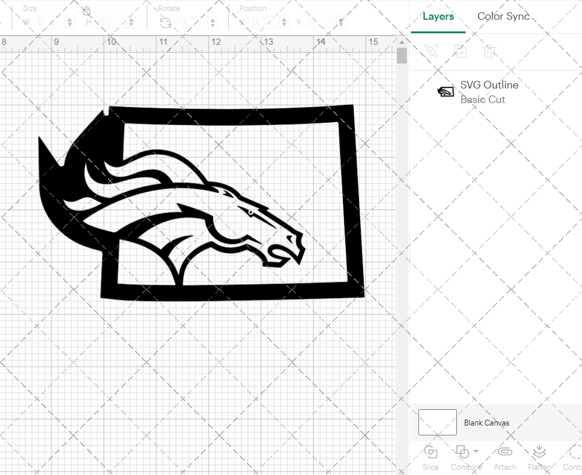
Task: Select the Broncos state outline image on canvas
Action: click(x=201, y=203)
